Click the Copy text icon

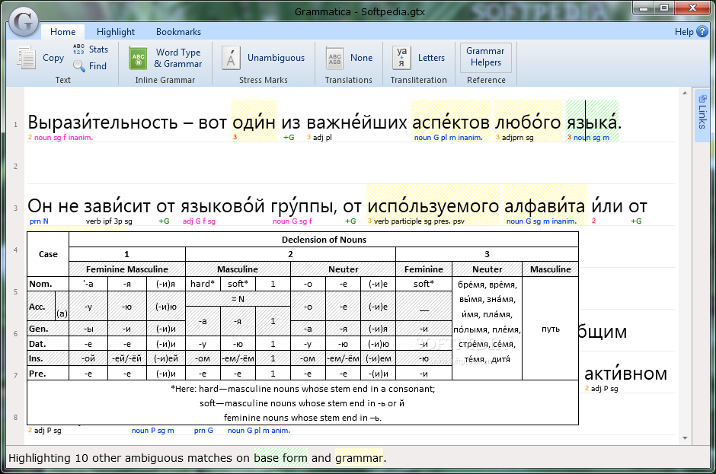(x=27, y=58)
